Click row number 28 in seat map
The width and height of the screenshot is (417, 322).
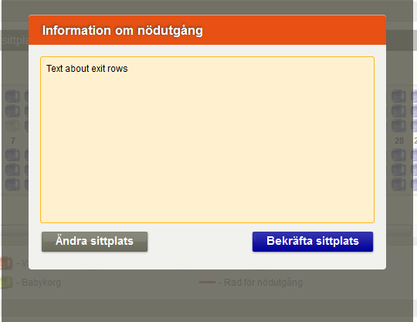399,141
